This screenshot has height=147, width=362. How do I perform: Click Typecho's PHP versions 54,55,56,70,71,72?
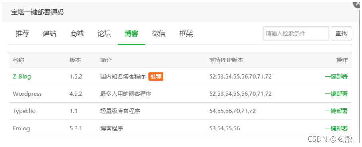(x=232, y=111)
